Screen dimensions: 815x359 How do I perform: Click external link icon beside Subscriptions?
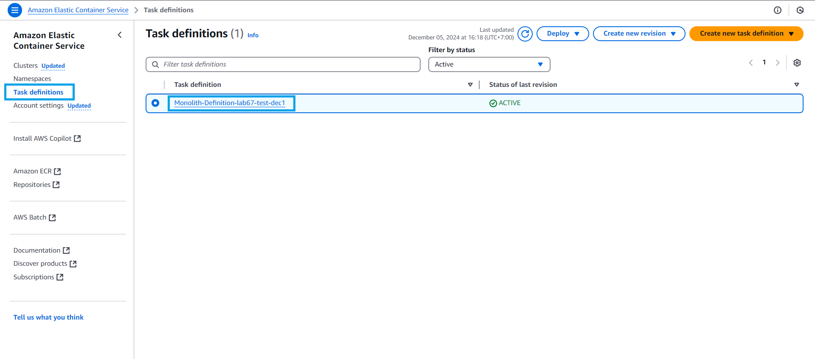60,277
